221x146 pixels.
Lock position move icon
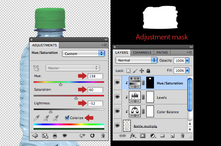click(141, 71)
